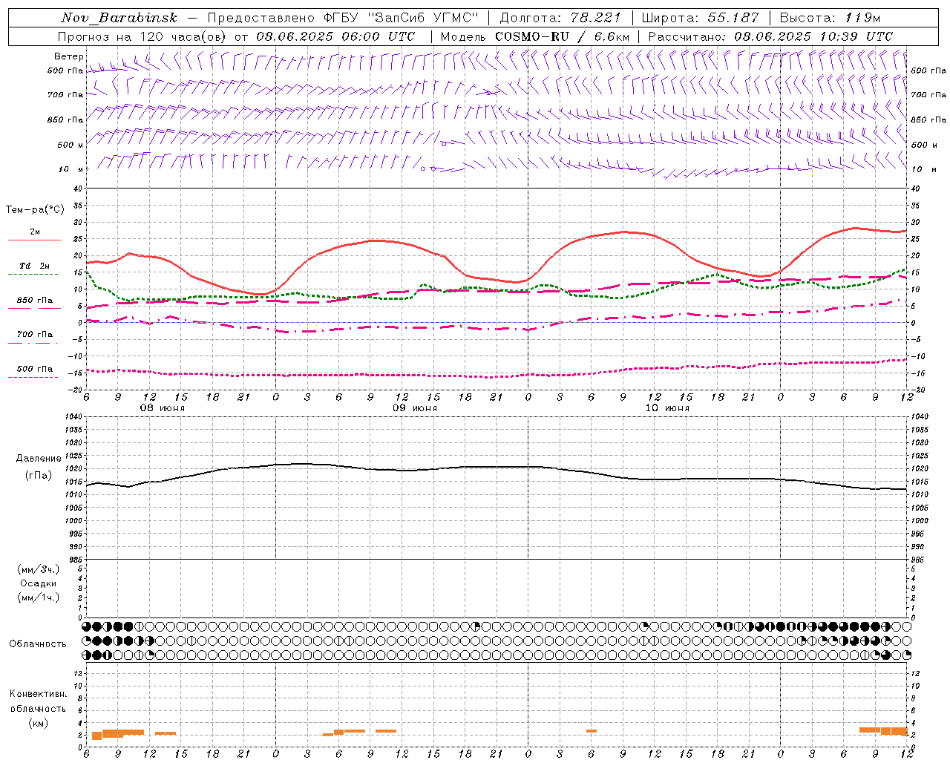
Task: Click the red solid line sample under 2м
Action: pos(34,240)
